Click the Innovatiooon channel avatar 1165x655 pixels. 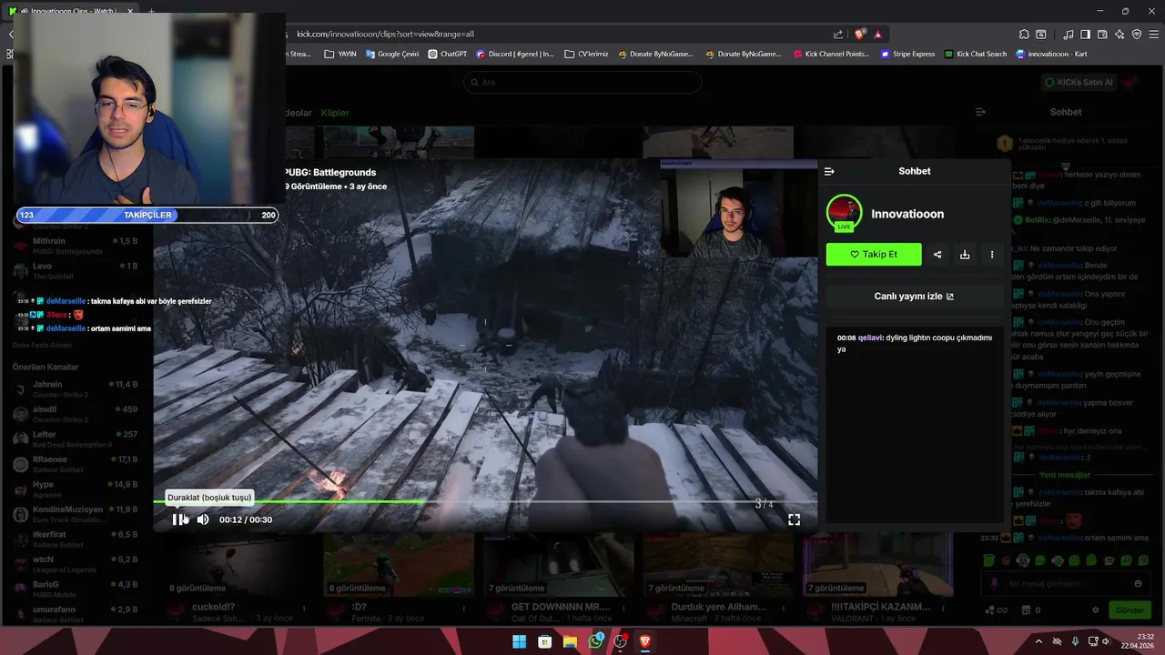(844, 213)
